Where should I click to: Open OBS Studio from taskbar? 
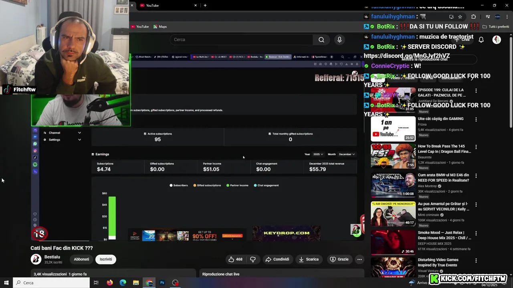pyautogui.click(x=176, y=283)
